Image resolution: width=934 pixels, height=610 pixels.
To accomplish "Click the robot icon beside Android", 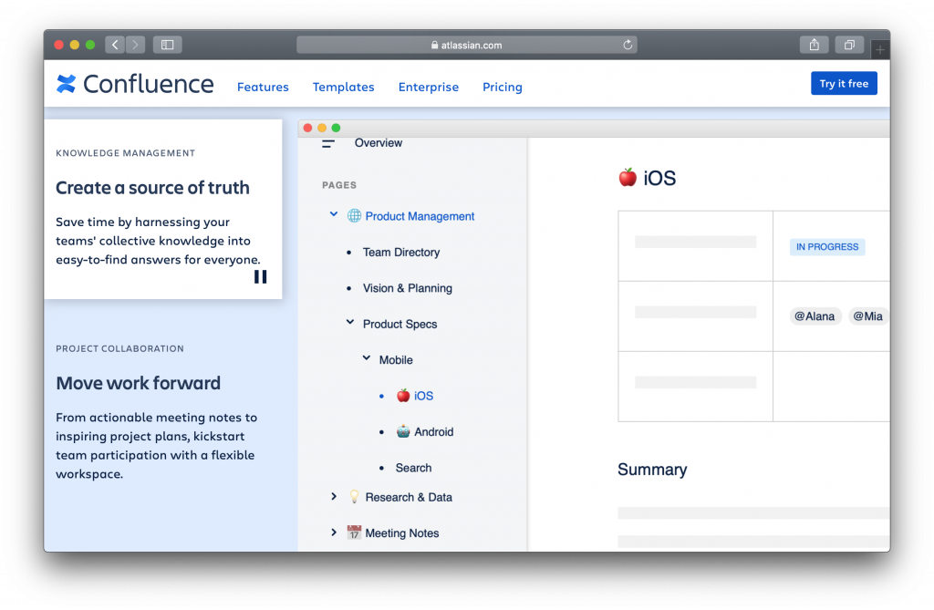I will coord(403,431).
